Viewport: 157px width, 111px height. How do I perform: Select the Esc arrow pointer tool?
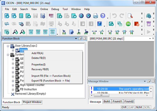tap(64, 32)
